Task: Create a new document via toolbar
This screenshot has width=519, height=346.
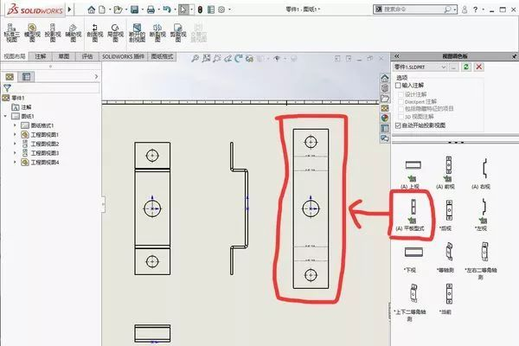Action: (102, 10)
